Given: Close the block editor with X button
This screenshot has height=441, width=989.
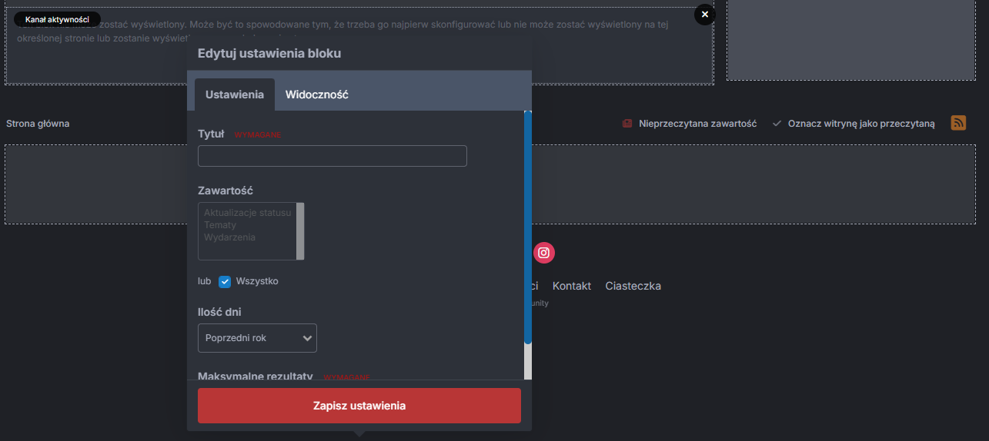Looking at the screenshot, I should tap(704, 14).
